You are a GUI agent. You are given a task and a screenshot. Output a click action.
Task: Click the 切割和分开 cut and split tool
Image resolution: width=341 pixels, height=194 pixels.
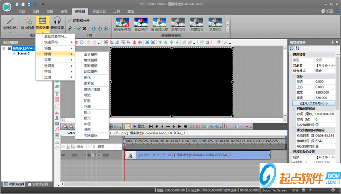(79, 20)
